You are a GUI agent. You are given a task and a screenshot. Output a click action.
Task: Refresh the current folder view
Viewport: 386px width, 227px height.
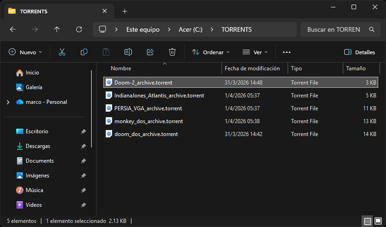(x=79, y=29)
